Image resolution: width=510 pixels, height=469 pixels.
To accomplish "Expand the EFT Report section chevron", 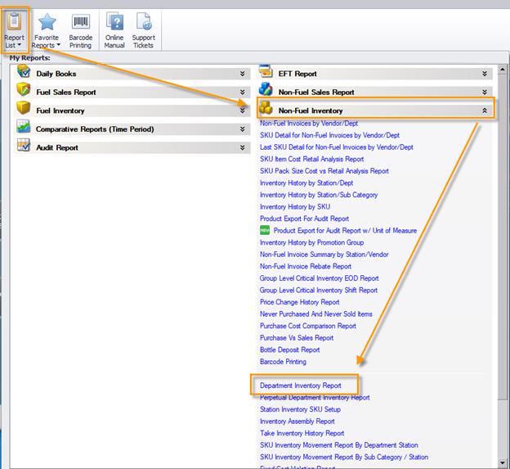I will [485, 74].
